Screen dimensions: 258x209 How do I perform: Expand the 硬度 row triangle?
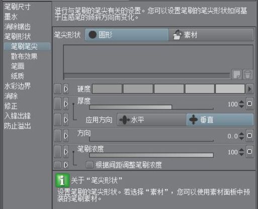66,89
